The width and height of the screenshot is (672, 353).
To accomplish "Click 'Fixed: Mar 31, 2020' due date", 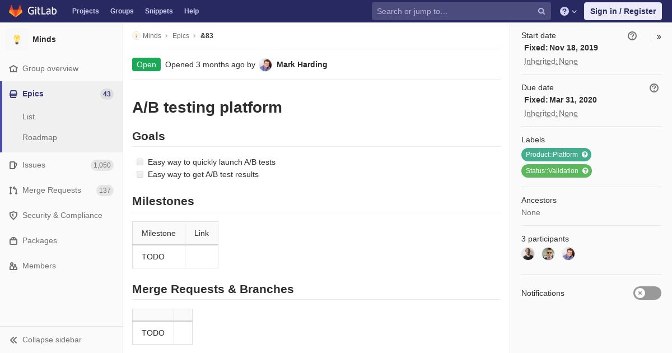I will click(x=561, y=100).
